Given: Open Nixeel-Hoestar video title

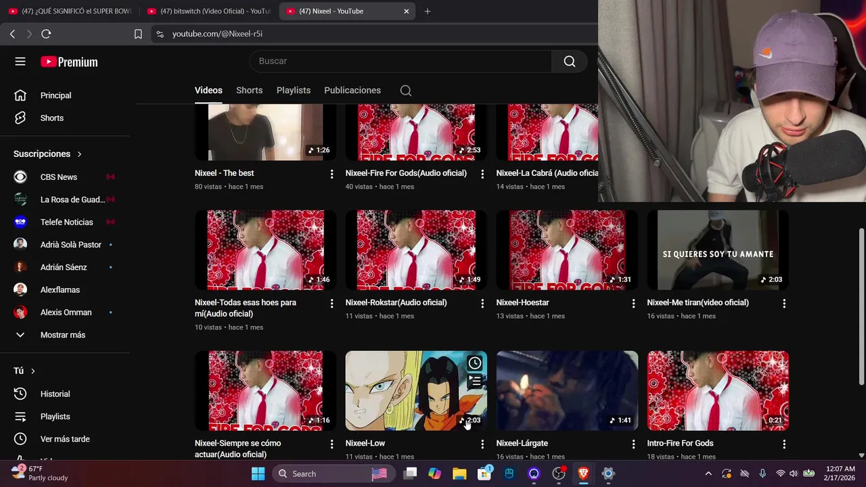Looking at the screenshot, I should pos(522,303).
